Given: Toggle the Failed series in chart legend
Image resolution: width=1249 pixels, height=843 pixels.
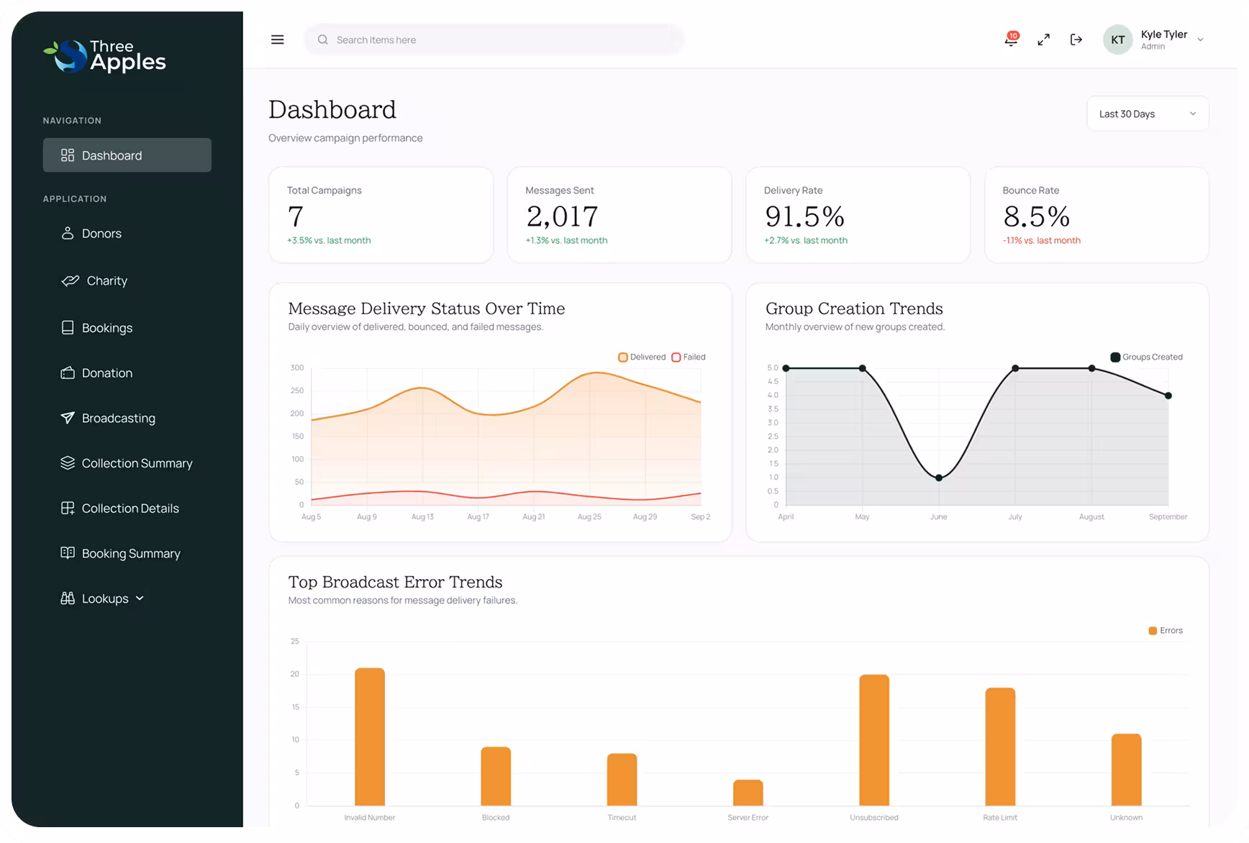Looking at the screenshot, I should (689, 357).
